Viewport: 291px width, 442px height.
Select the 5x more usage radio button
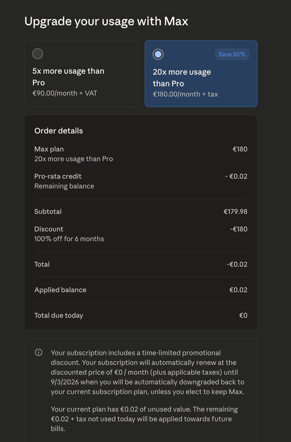click(x=38, y=54)
